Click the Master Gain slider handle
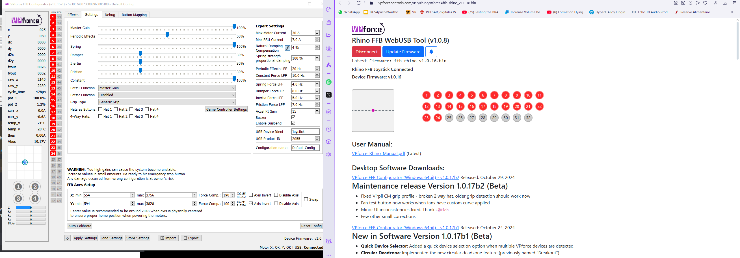This screenshot has width=740, height=258. click(234, 27)
